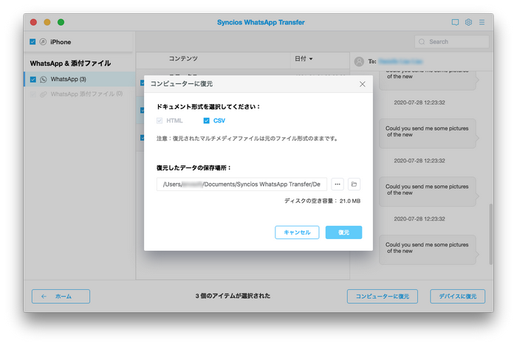Click the 復元 button in dialog

click(343, 232)
